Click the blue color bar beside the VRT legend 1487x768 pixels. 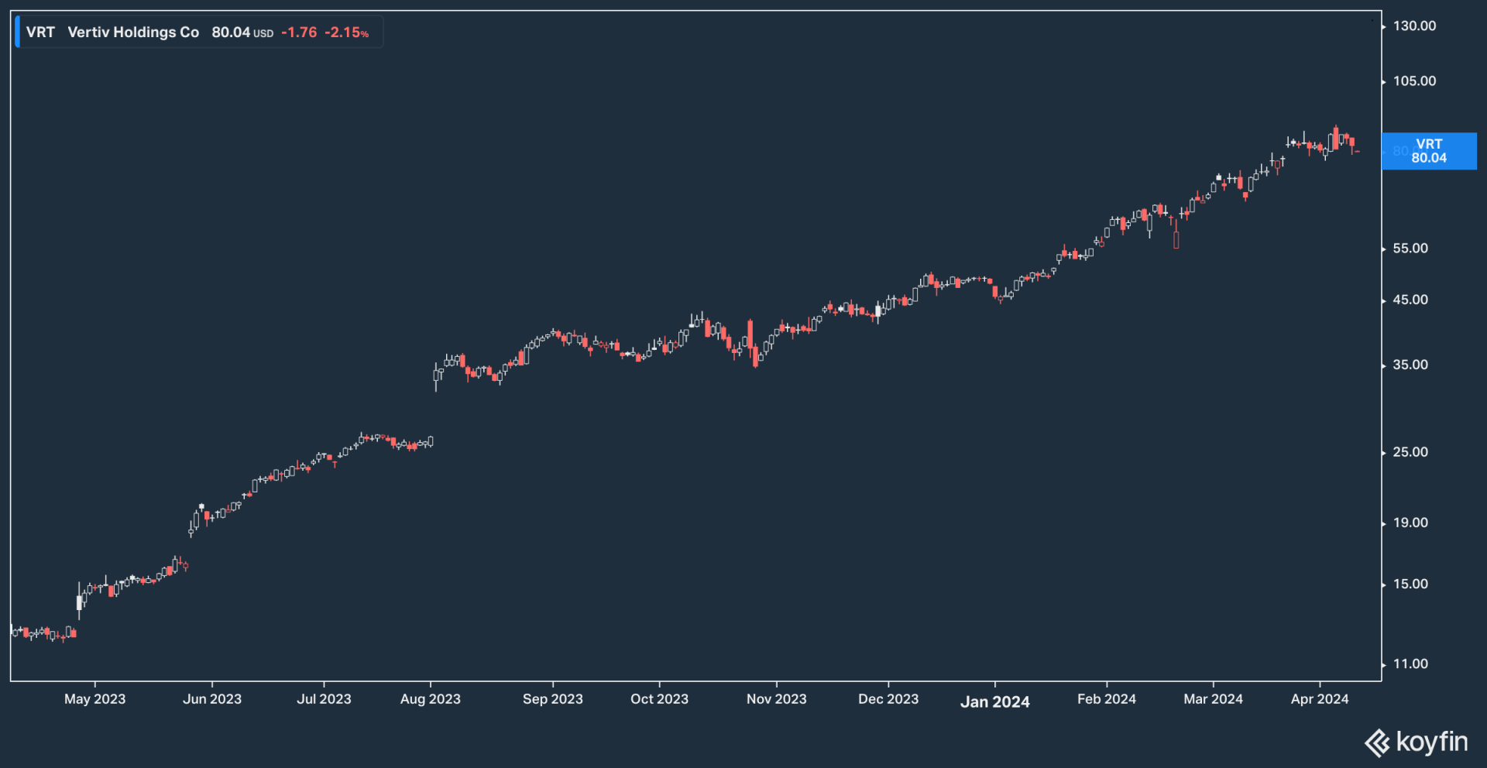(x=17, y=33)
